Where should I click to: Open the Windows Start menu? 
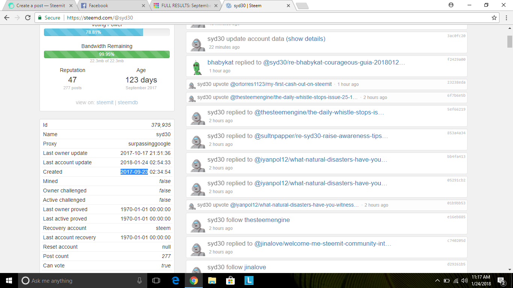[x=9, y=280]
